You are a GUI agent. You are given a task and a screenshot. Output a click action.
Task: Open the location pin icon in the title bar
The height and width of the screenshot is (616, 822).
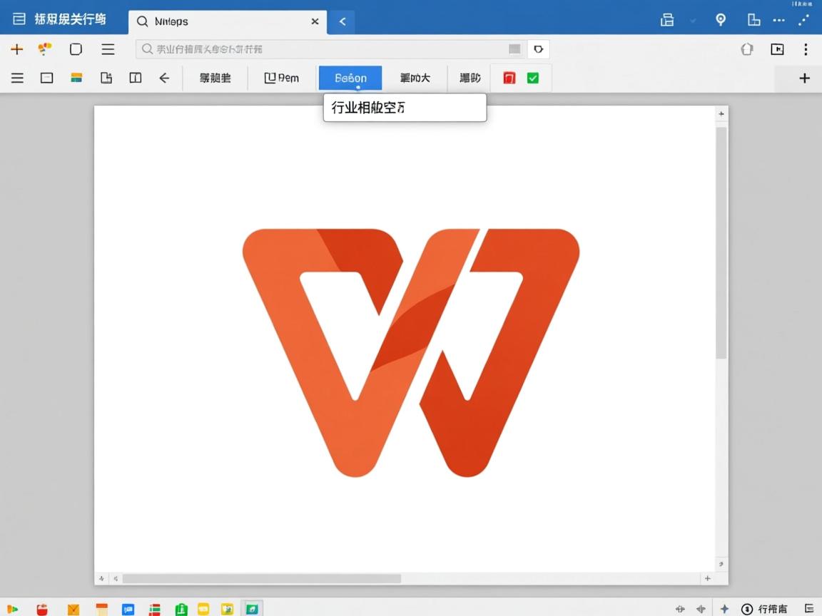tap(720, 21)
